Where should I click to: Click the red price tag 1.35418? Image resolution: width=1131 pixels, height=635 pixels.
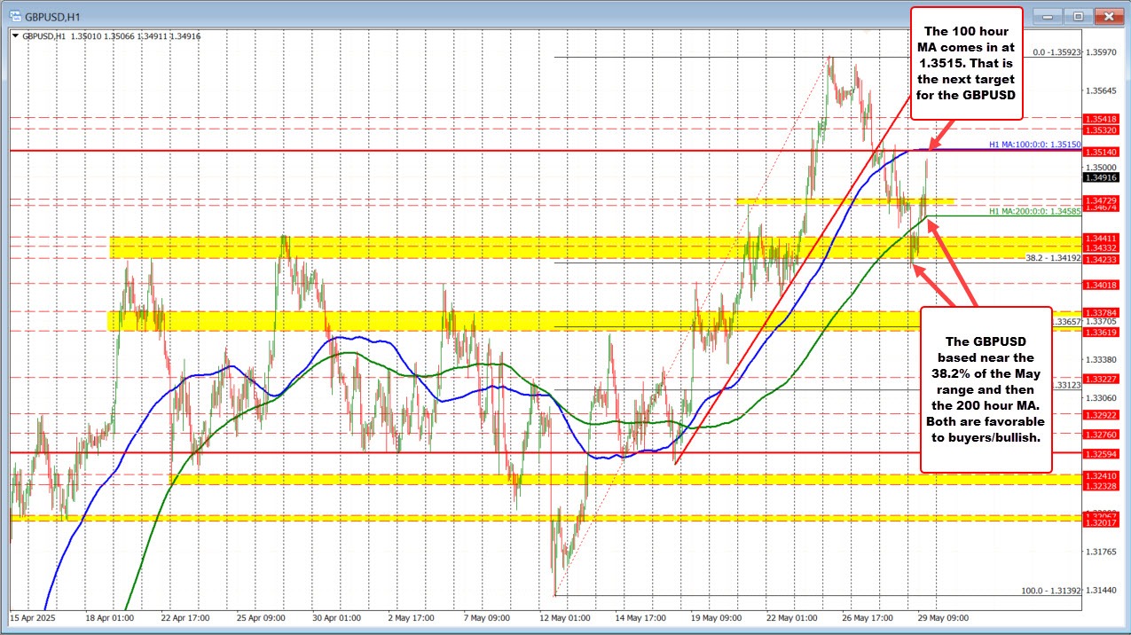(x=1101, y=118)
